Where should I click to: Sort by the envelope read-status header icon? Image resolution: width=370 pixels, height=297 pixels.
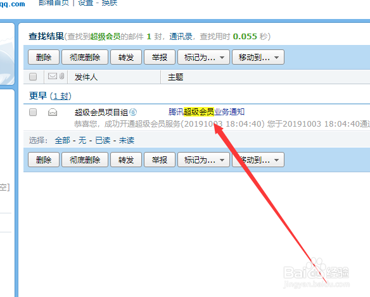click(x=53, y=76)
